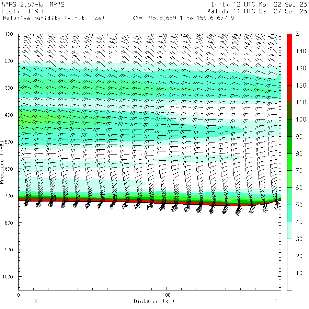Click the 1000 hPa pressure axis label
Screen dimensions: 309x309
[8, 277]
